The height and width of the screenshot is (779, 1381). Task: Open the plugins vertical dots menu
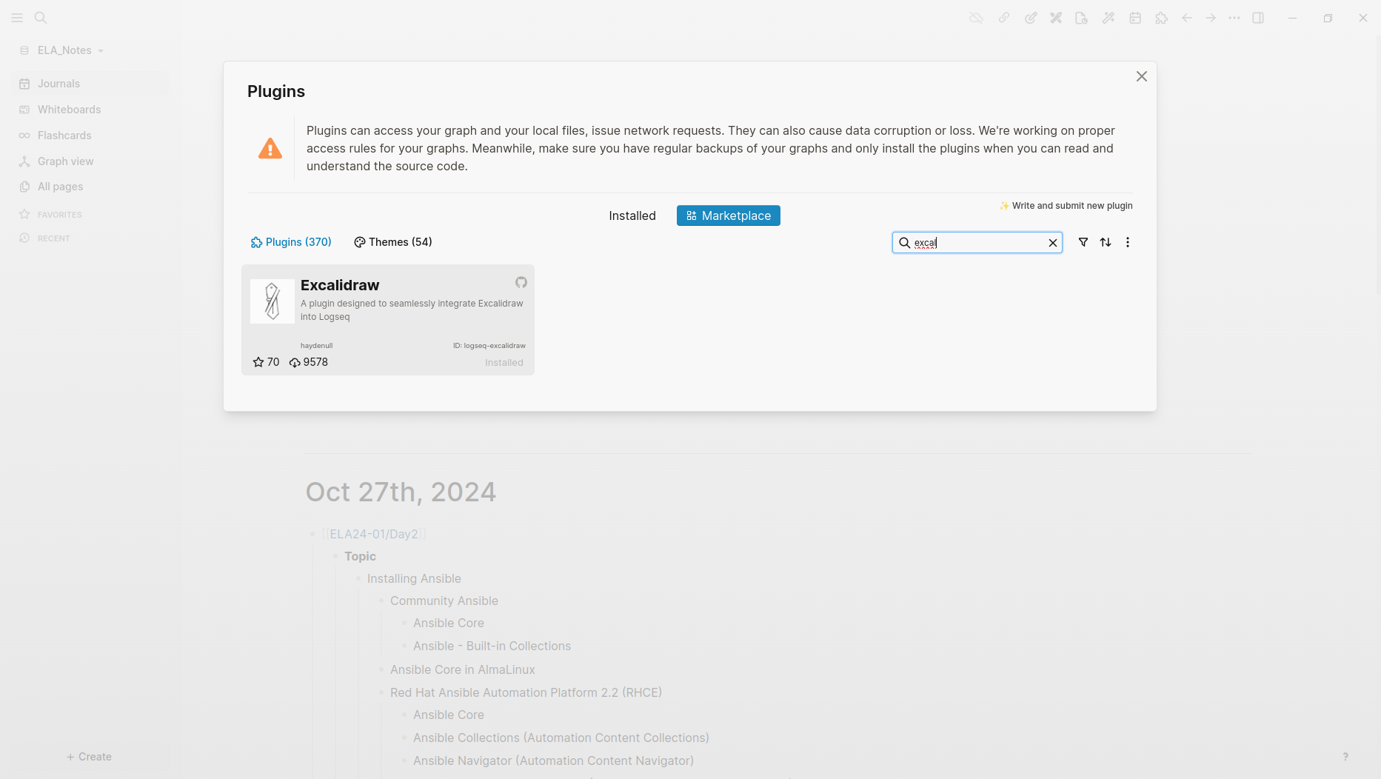point(1128,242)
